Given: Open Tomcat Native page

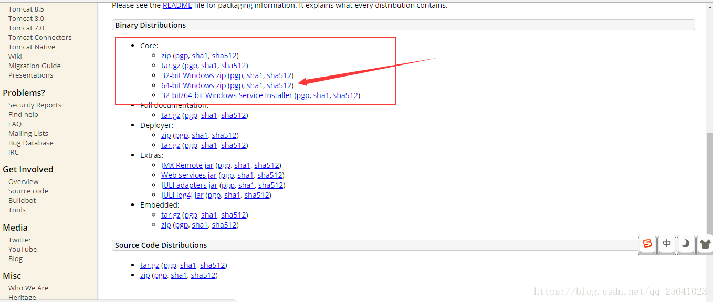Looking at the screenshot, I should click(32, 47).
